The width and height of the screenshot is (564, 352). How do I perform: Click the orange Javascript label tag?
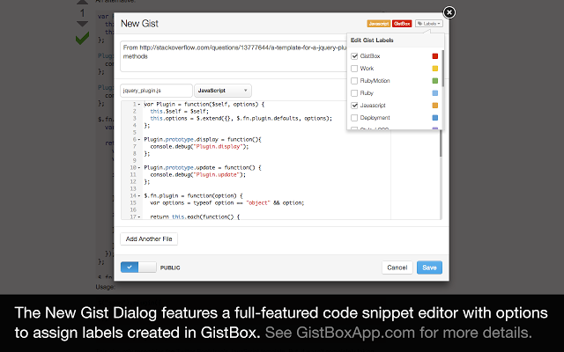pyautogui.click(x=379, y=24)
